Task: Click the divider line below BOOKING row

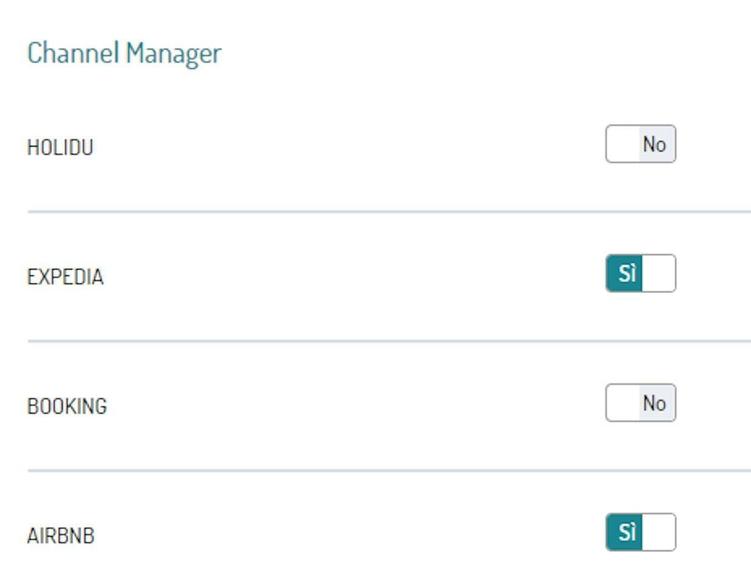Action: [x=388, y=470]
